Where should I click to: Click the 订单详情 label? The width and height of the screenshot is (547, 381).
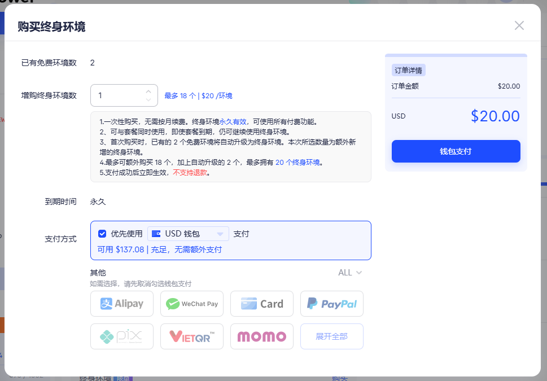pyautogui.click(x=409, y=70)
